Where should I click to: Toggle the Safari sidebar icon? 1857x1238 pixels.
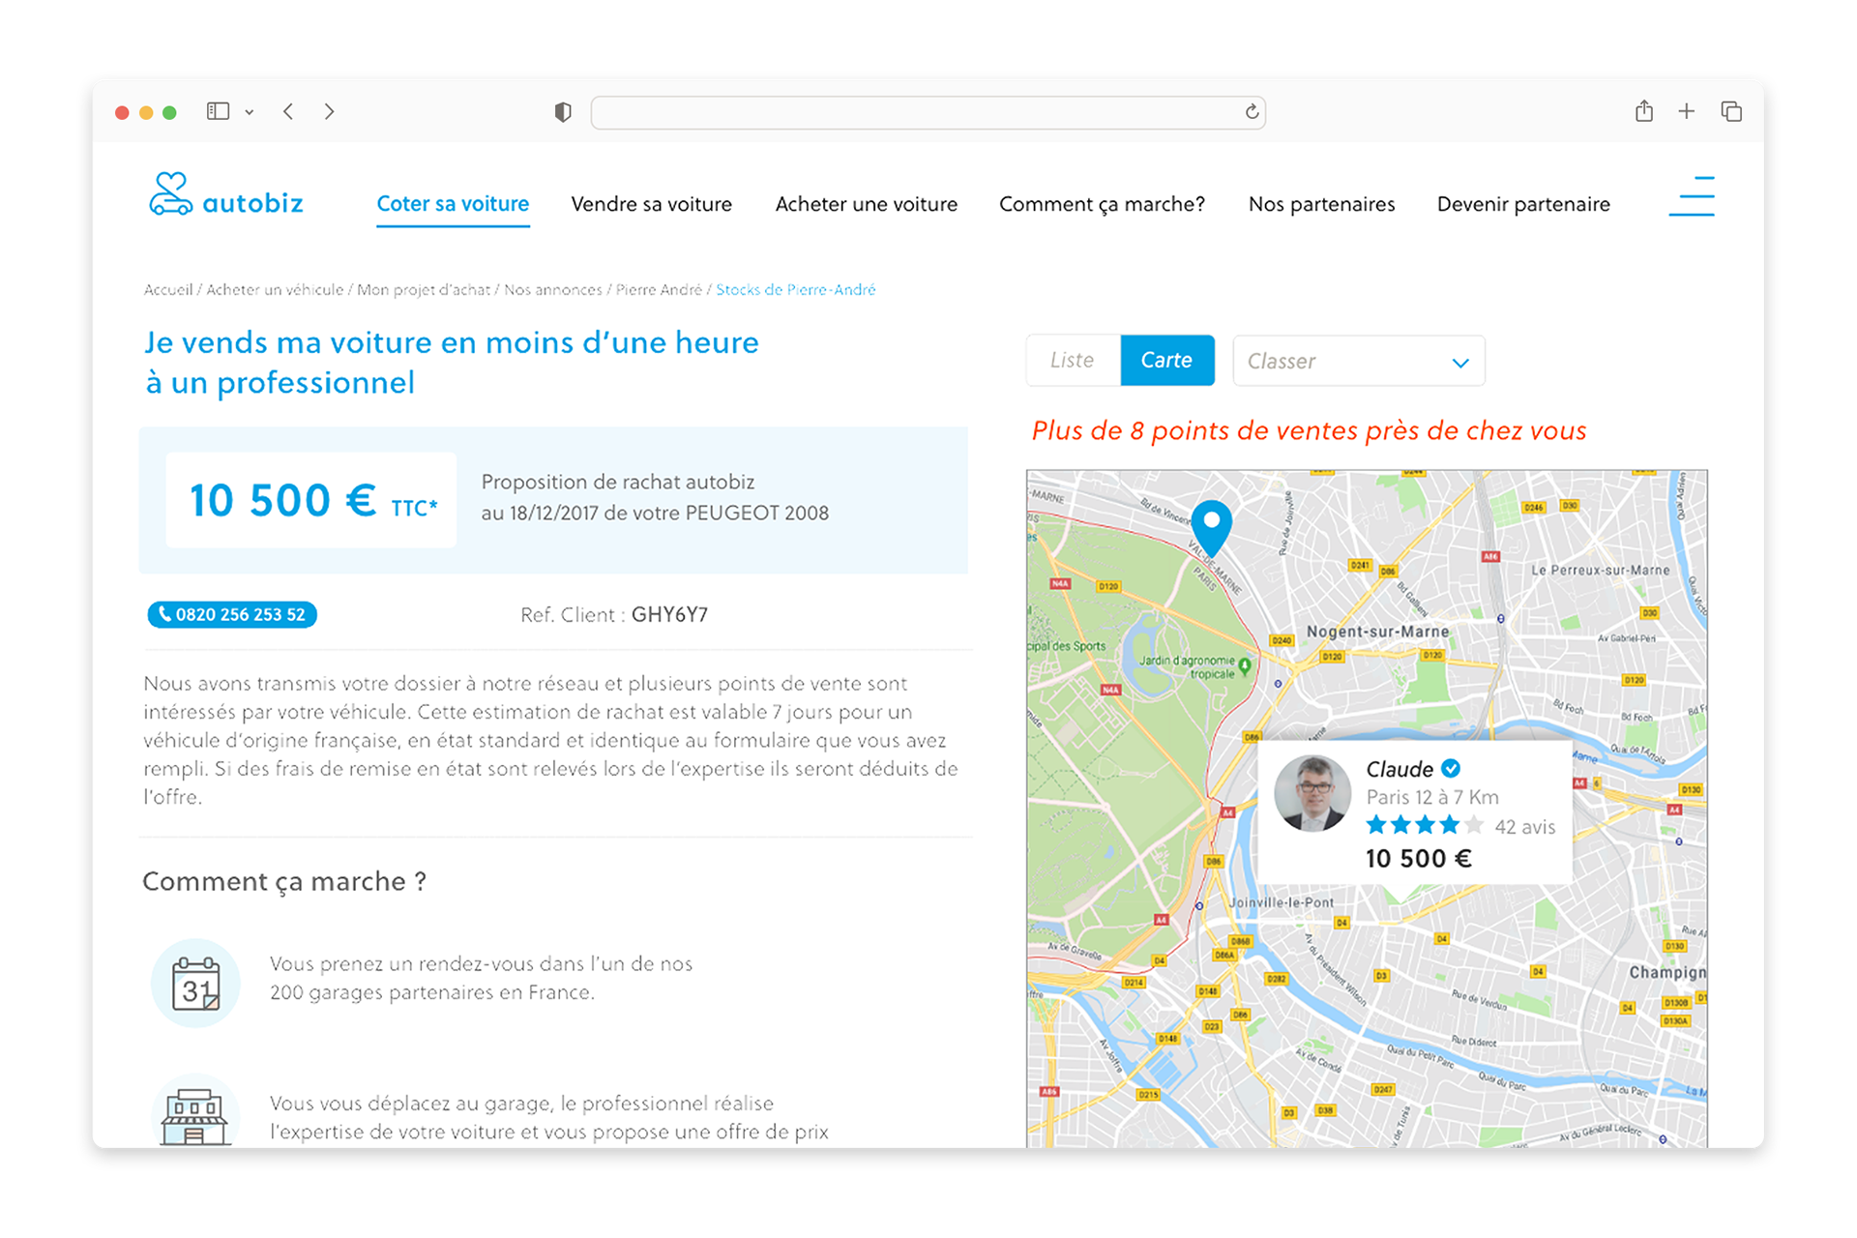(218, 111)
